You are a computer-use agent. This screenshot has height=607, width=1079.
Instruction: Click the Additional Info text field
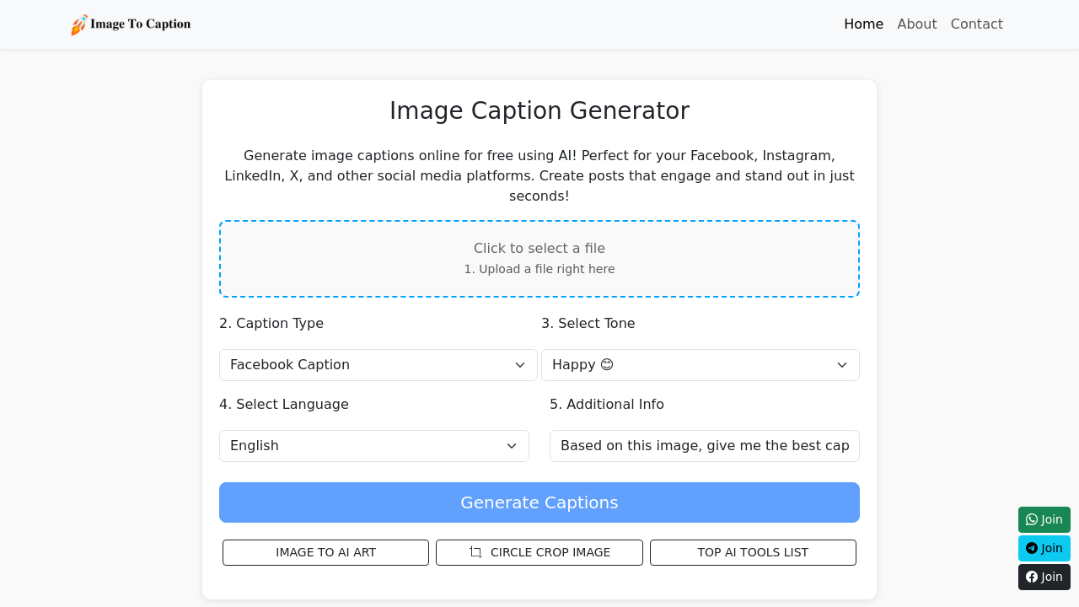point(704,445)
